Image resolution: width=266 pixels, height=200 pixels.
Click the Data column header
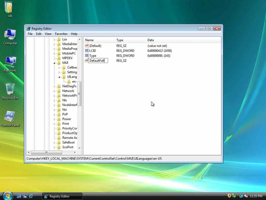point(183,40)
